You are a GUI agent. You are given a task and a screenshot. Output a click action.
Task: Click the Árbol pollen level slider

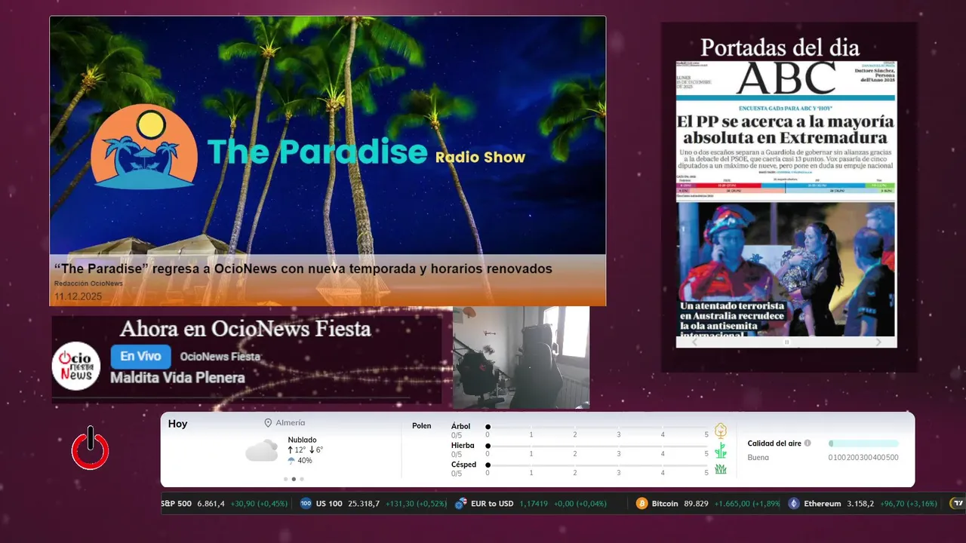tap(597, 427)
